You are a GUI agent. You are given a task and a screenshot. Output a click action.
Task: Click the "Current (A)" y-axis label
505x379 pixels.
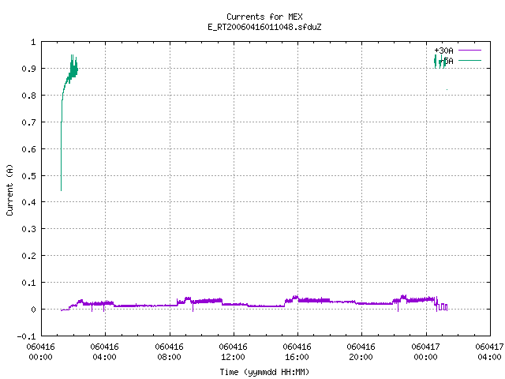point(9,189)
